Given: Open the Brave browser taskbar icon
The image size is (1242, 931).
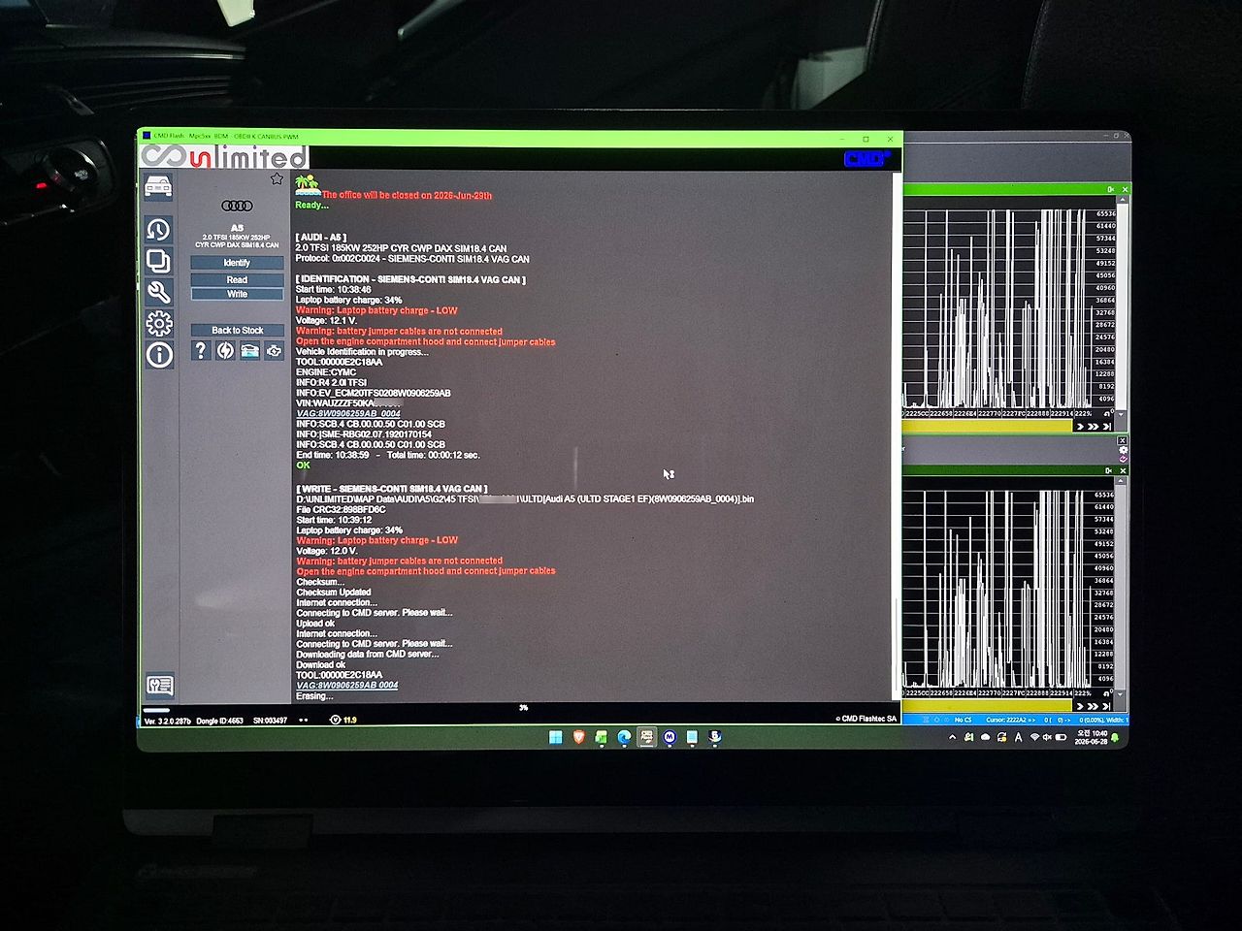Looking at the screenshot, I should pos(579,738).
